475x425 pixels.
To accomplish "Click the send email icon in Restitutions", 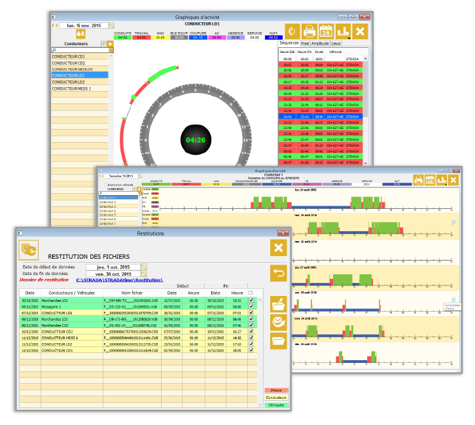I will click(279, 322).
